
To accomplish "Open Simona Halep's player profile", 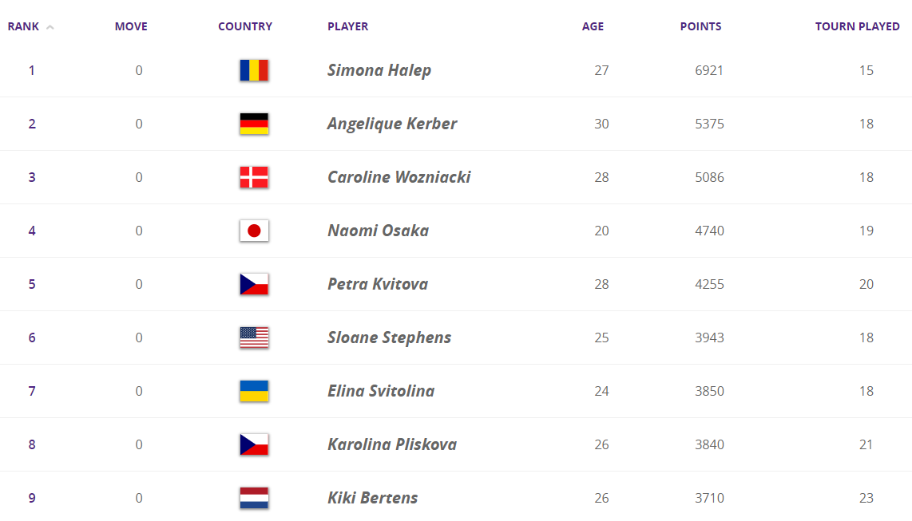I will tap(379, 70).
